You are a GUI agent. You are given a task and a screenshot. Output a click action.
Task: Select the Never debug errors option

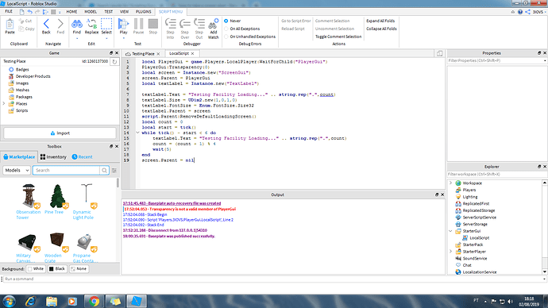(226, 21)
